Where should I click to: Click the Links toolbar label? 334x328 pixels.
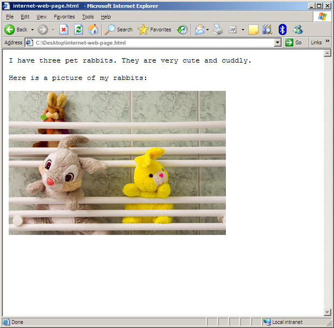[x=316, y=42]
